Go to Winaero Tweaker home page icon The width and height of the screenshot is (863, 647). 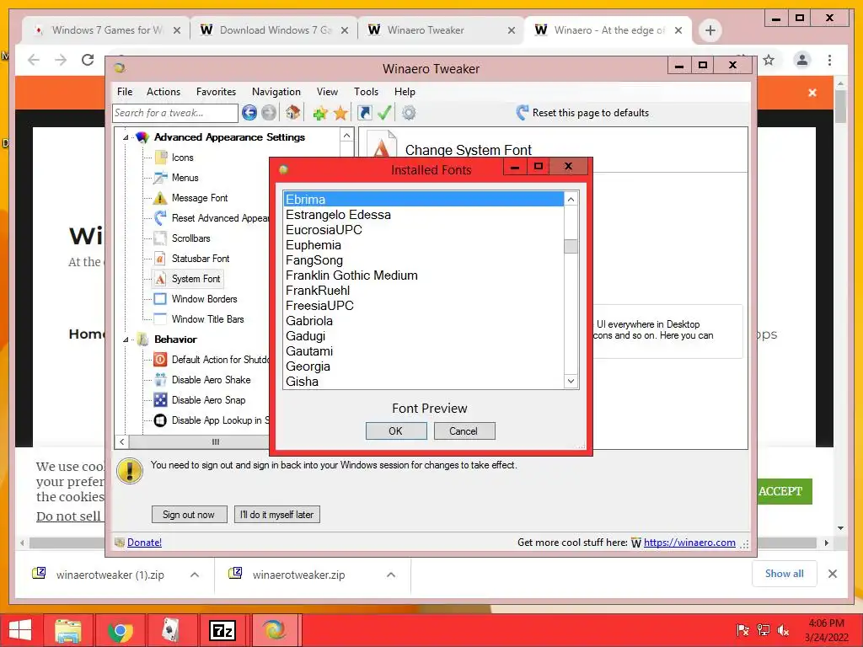292,113
